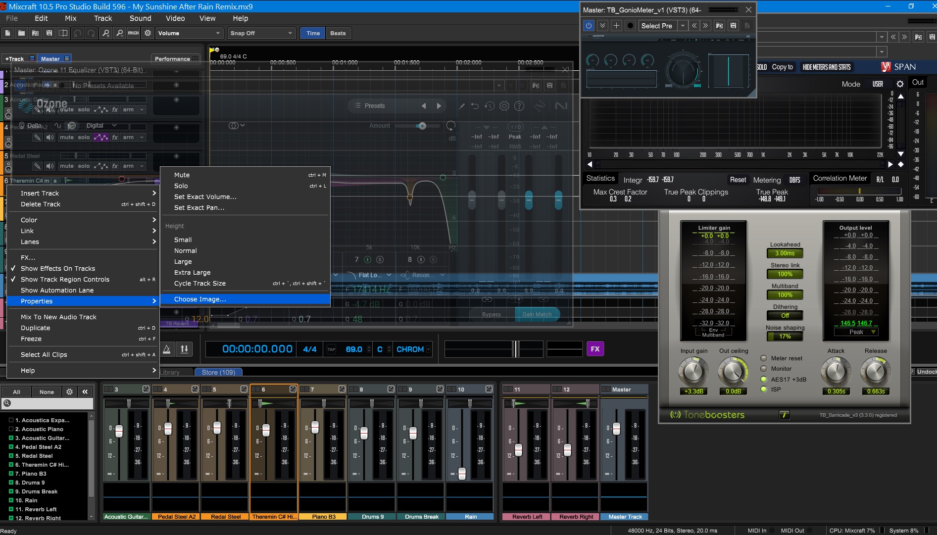937x535 pixels.
Task: Click the New Project icon in toolbar
Action: point(7,33)
